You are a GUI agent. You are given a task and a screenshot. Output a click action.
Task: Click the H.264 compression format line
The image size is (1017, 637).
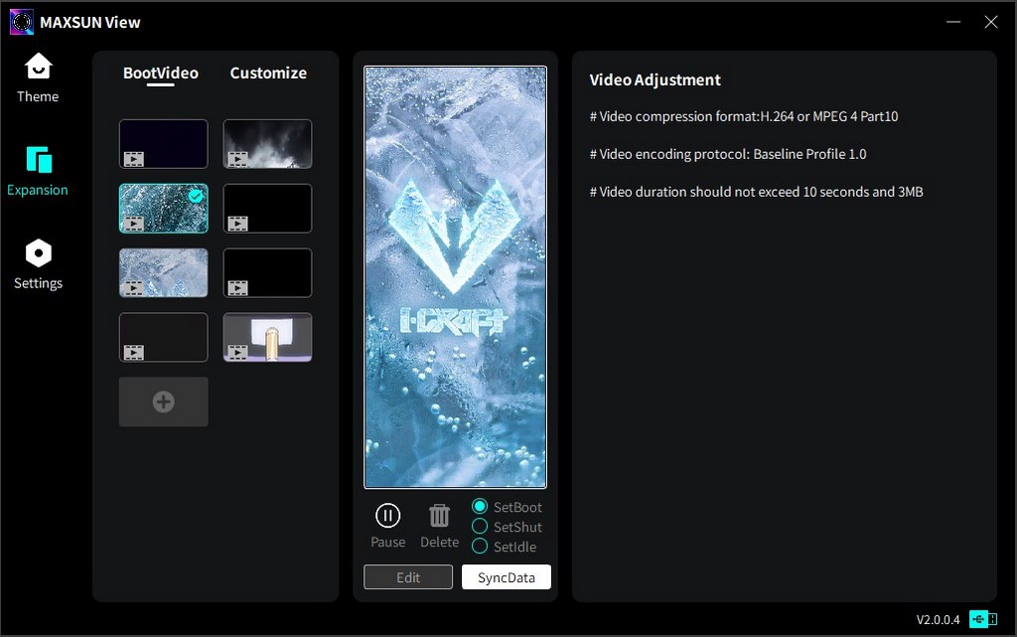pos(744,116)
